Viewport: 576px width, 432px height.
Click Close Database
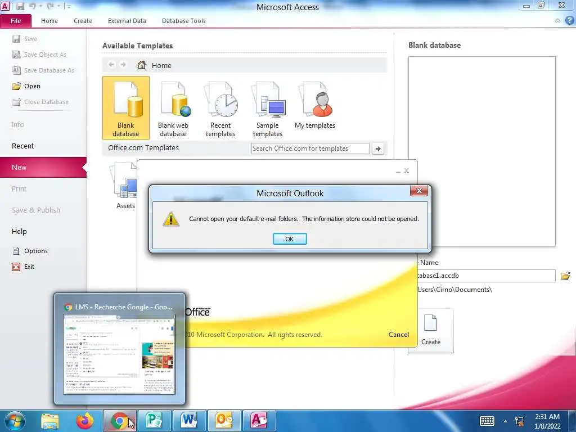point(40,102)
